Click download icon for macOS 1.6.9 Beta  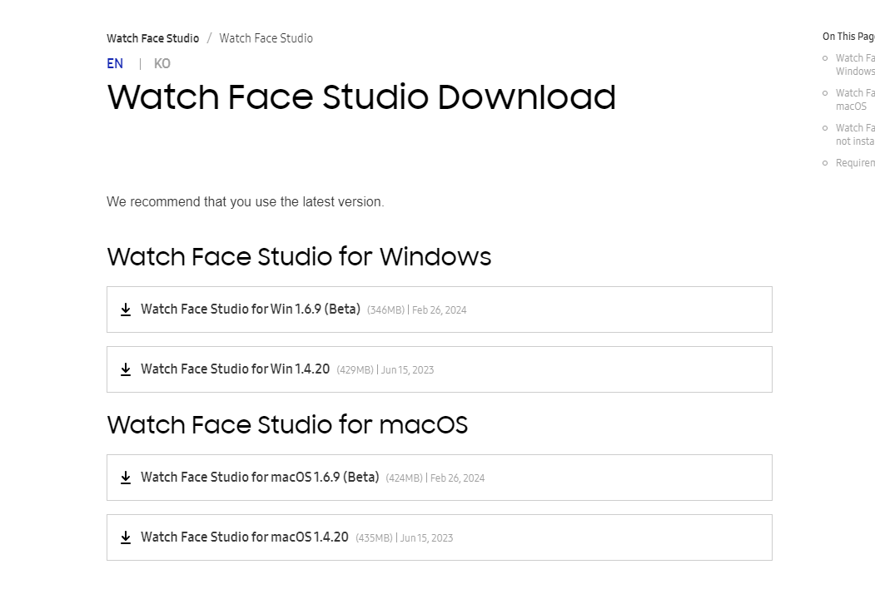tap(126, 478)
